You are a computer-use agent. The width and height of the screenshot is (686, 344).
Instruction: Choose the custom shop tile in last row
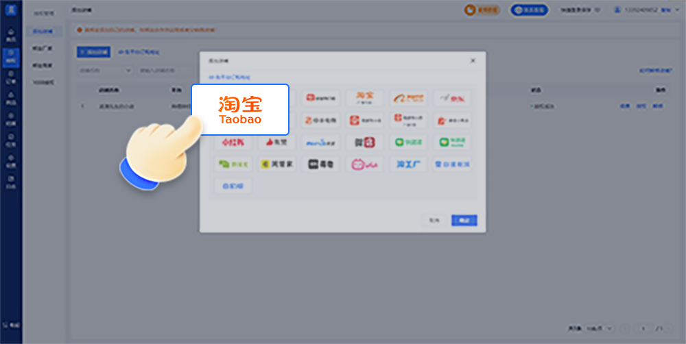pos(233,186)
